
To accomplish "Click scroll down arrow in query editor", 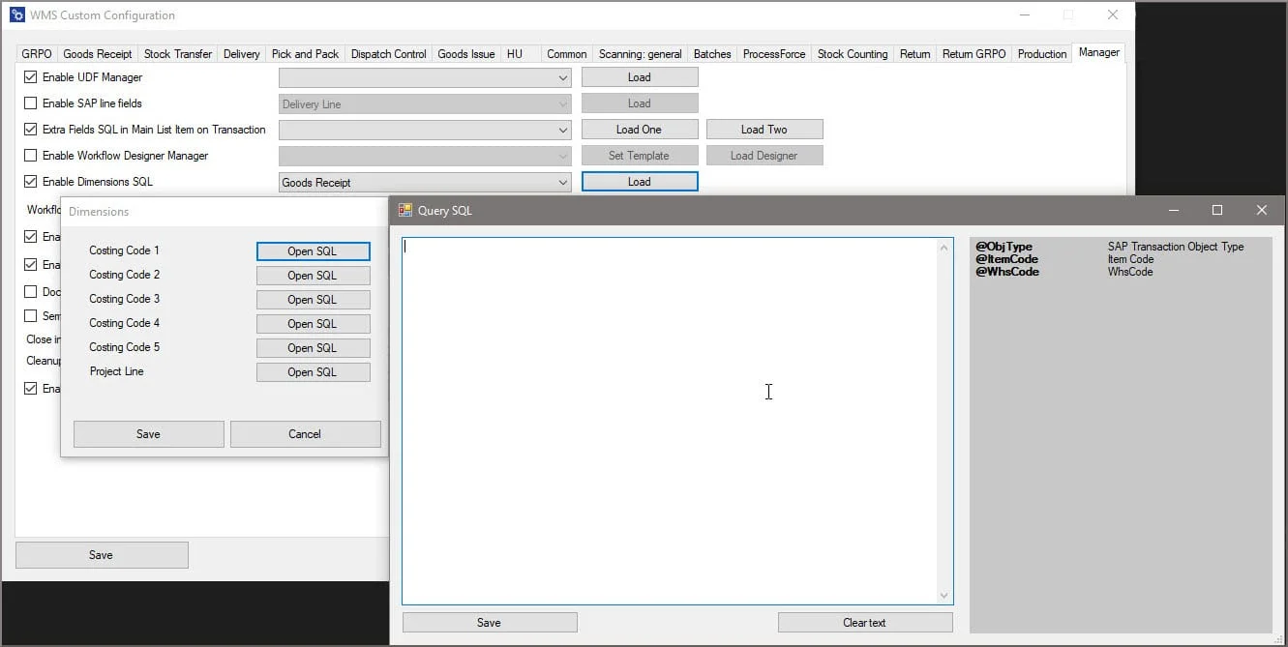I will click(x=945, y=596).
